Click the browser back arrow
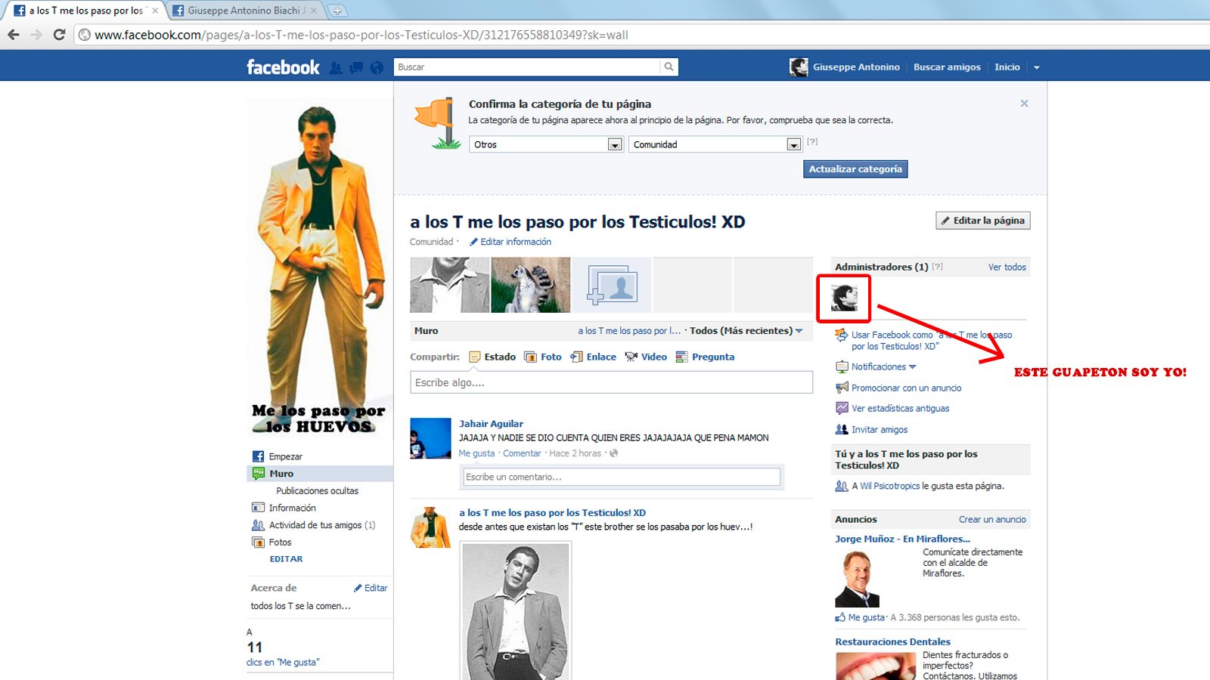The height and width of the screenshot is (680, 1210). [x=14, y=35]
